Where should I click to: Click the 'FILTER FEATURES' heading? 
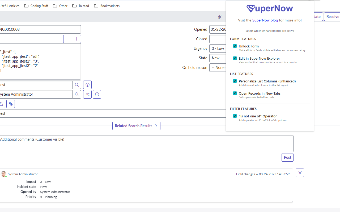[x=243, y=109]
